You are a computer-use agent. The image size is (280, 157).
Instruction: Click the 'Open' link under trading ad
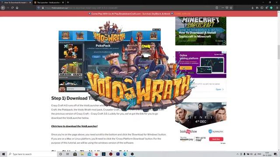pyautogui.click(x=220, y=89)
